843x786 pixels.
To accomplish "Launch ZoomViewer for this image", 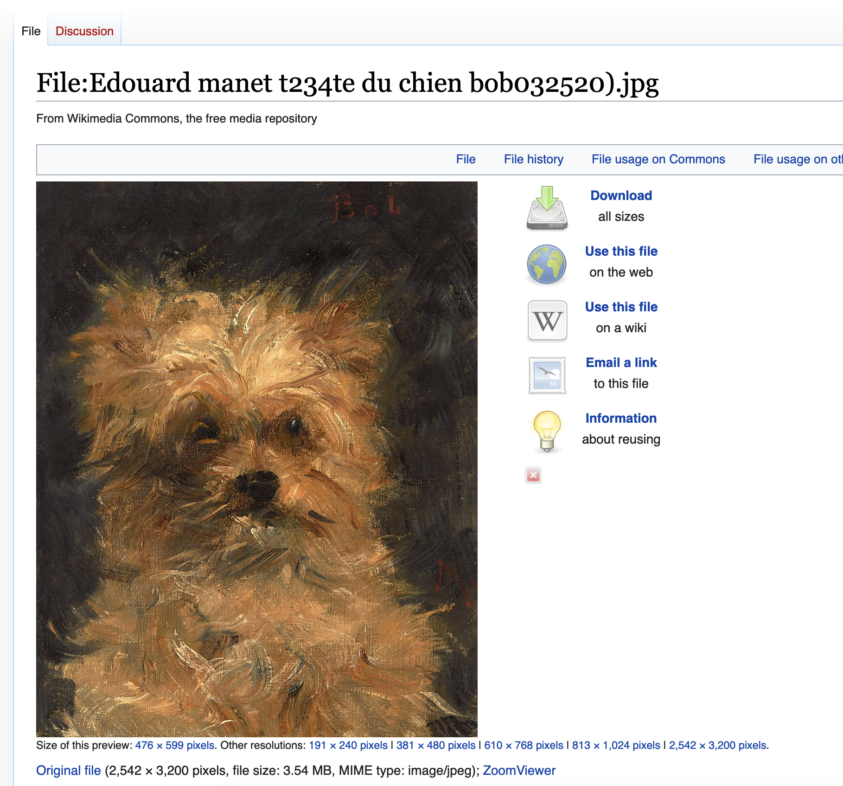I will (519, 770).
